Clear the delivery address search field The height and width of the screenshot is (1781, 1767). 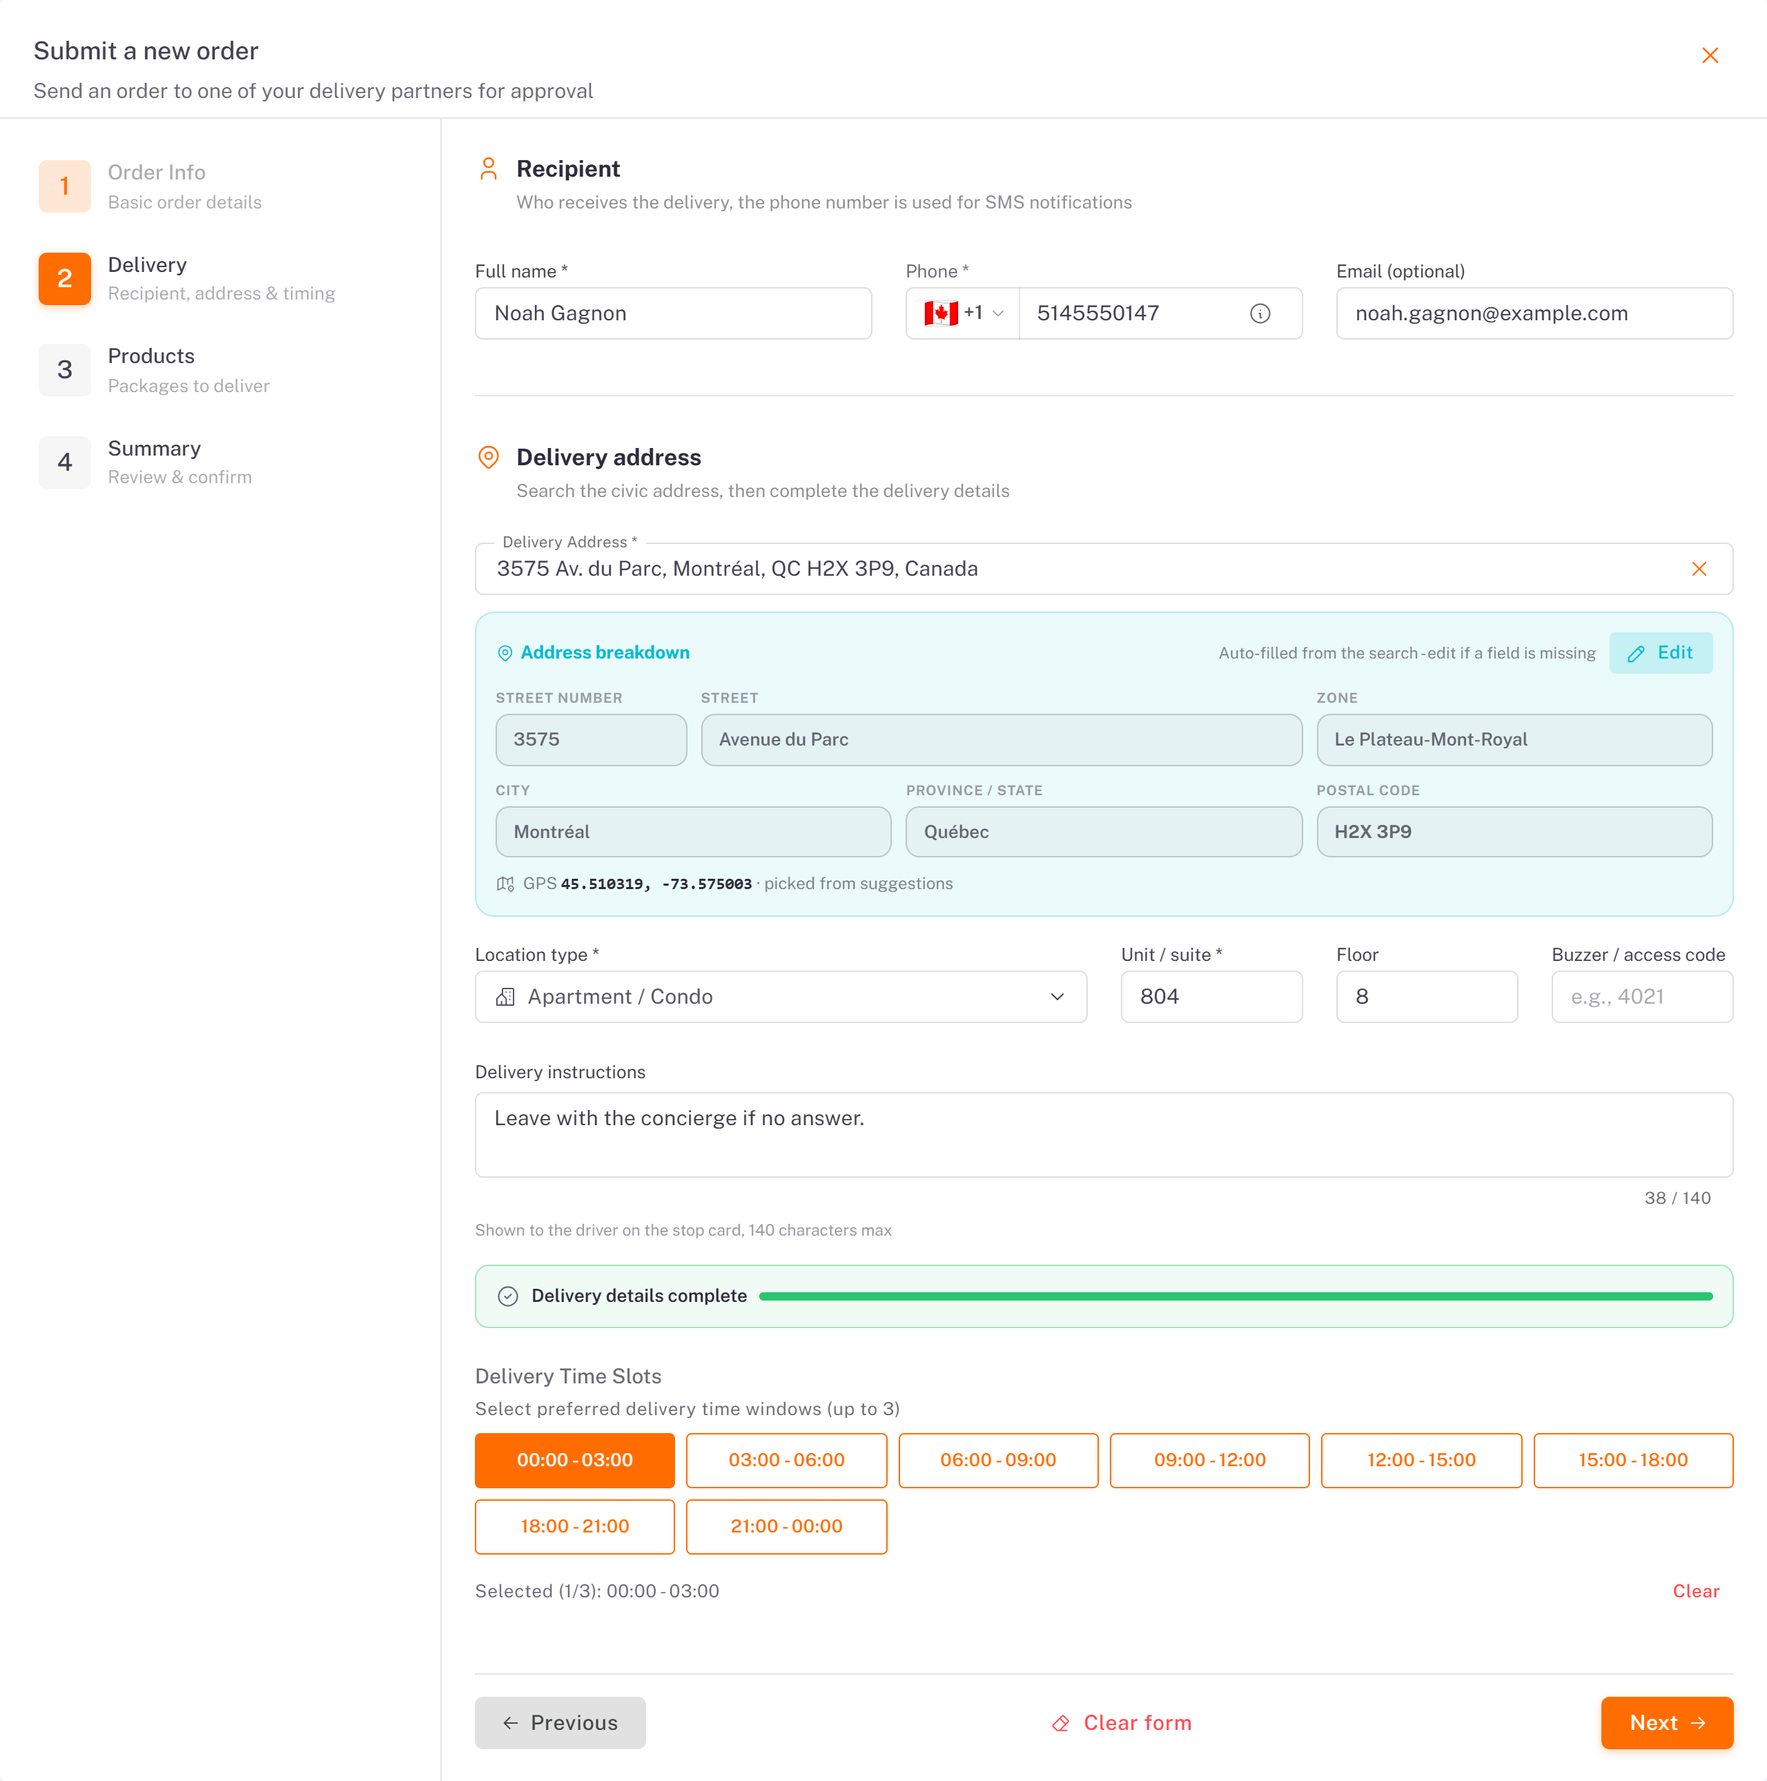click(1699, 569)
